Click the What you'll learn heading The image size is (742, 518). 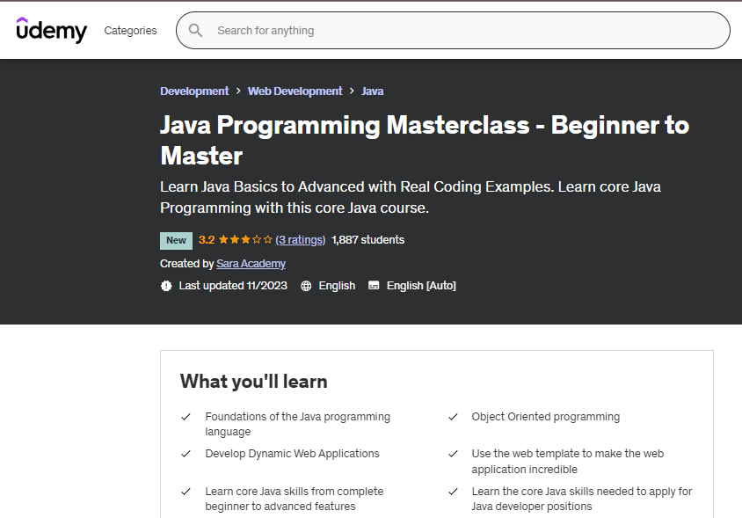click(253, 381)
